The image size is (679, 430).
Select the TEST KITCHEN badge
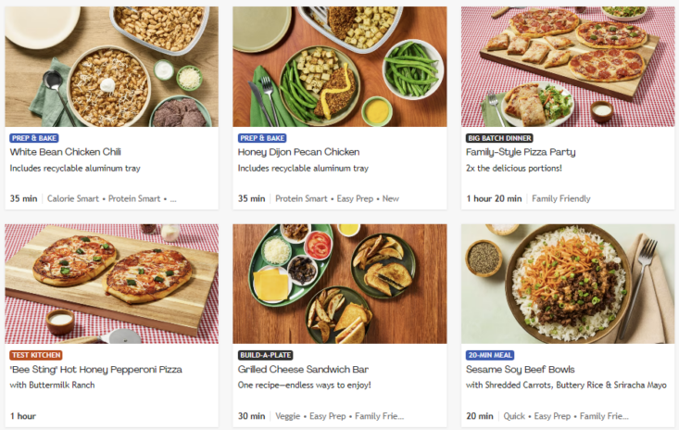[36, 355]
